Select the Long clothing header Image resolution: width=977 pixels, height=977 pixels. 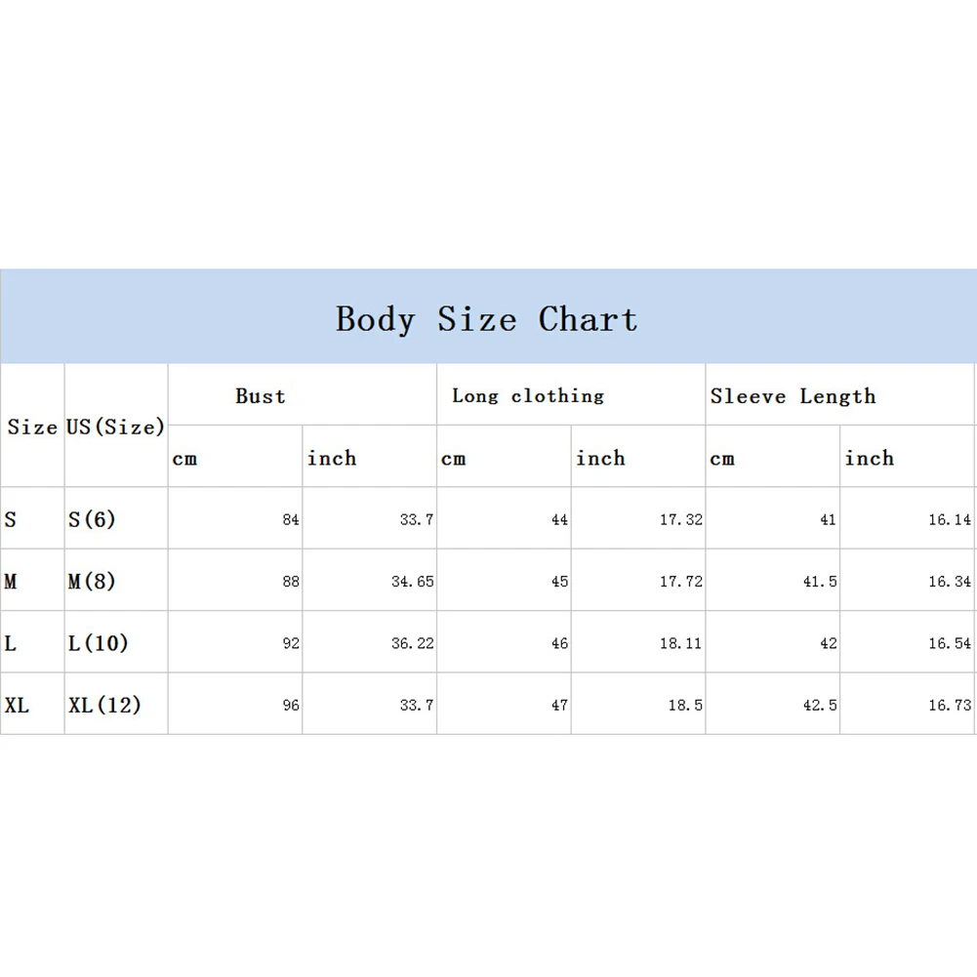pyautogui.click(x=528, y=395)
